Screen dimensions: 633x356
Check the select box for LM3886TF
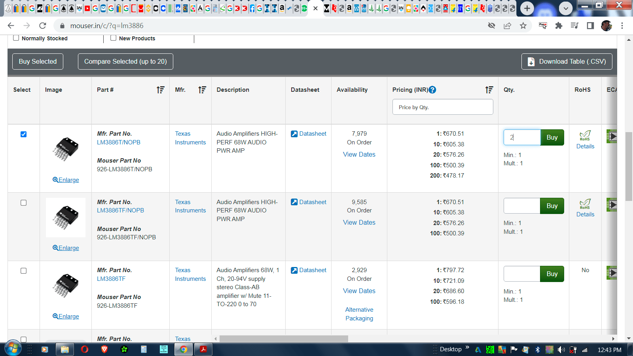[23, 271]
